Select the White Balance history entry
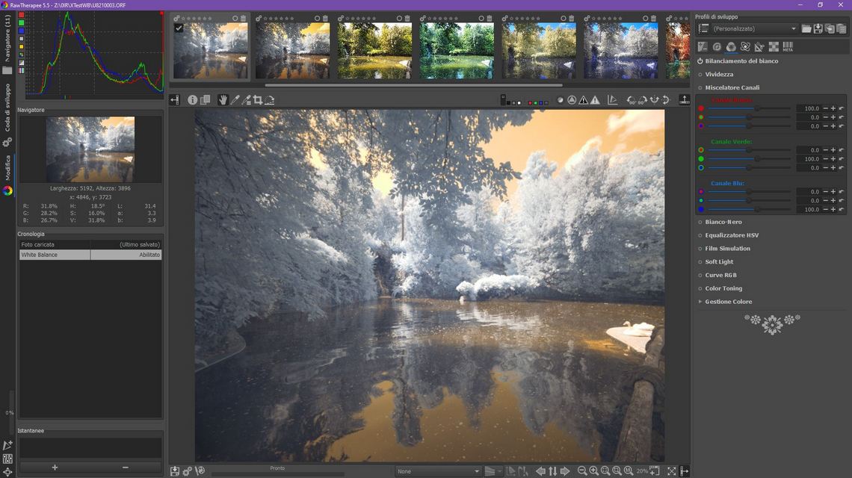852x478 pixels. coord(90,255)
